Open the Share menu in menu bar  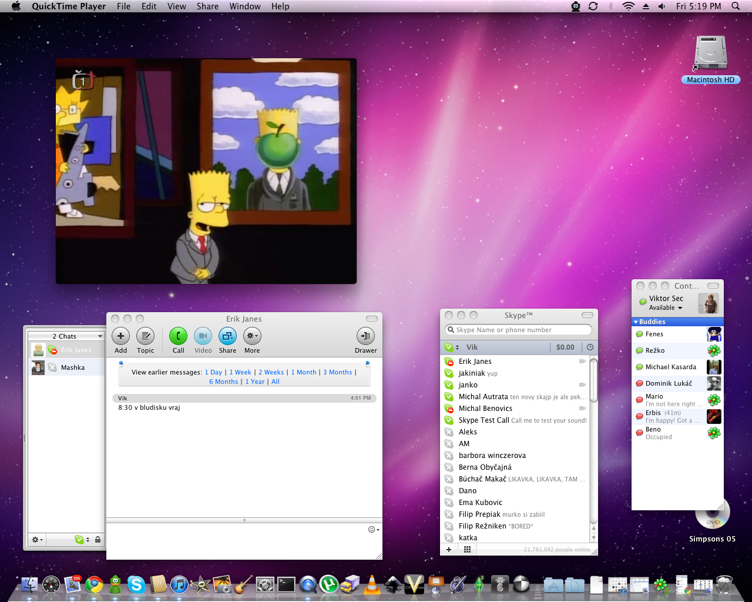coord(207,6)
